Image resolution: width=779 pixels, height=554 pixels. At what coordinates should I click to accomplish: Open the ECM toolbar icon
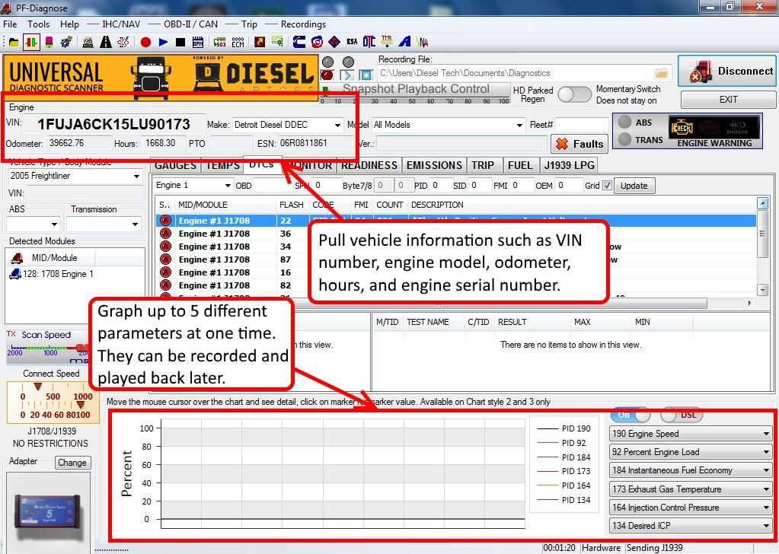(x=238, y=43)
